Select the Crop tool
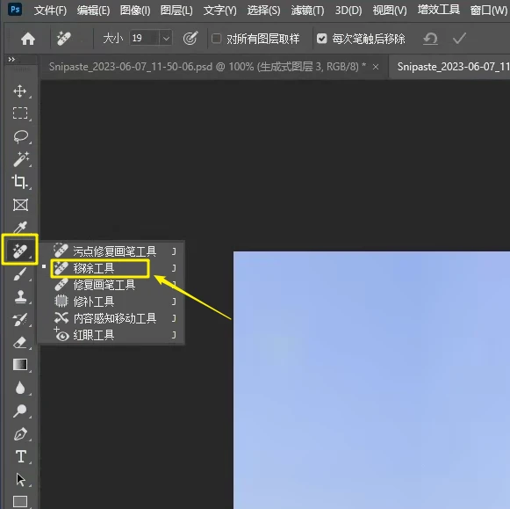Viewport: 510px width, 509px height. tap(20, 182)
